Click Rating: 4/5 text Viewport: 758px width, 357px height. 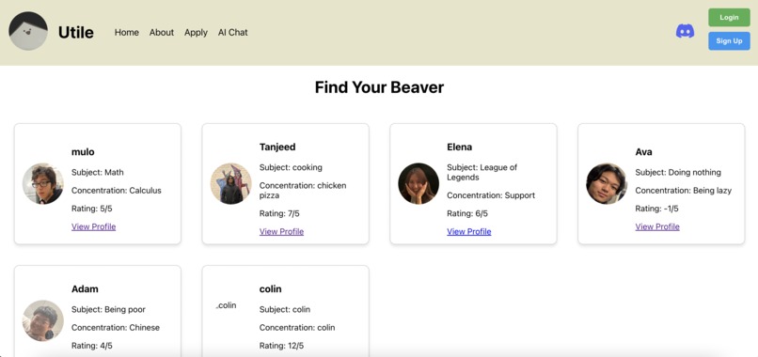pos(92,346)
